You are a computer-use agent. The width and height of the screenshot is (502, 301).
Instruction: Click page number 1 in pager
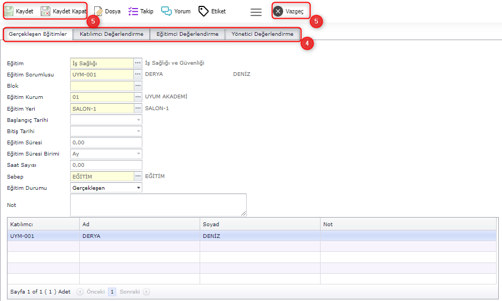point(112,291)
